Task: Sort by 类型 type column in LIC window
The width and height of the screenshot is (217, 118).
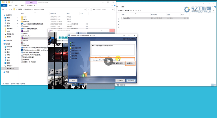Action: 169,15
